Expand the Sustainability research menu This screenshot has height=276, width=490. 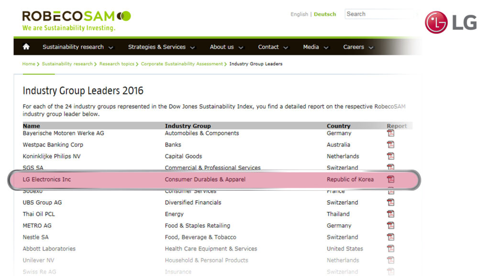(78, 47)
